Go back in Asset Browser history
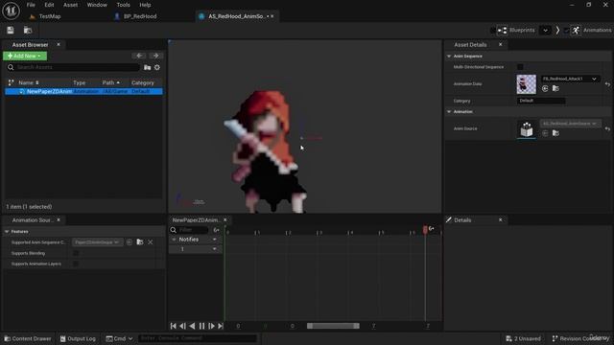Image resolution: width=614 pixels, height=345 pixels. (139, 56)
